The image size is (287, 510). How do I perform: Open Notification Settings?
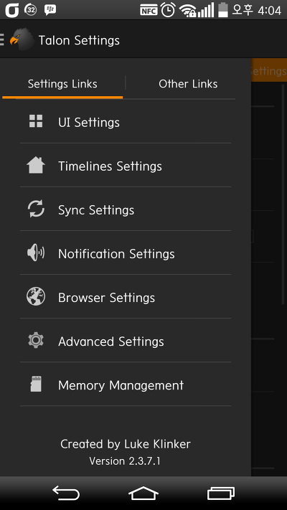[126, 253]
